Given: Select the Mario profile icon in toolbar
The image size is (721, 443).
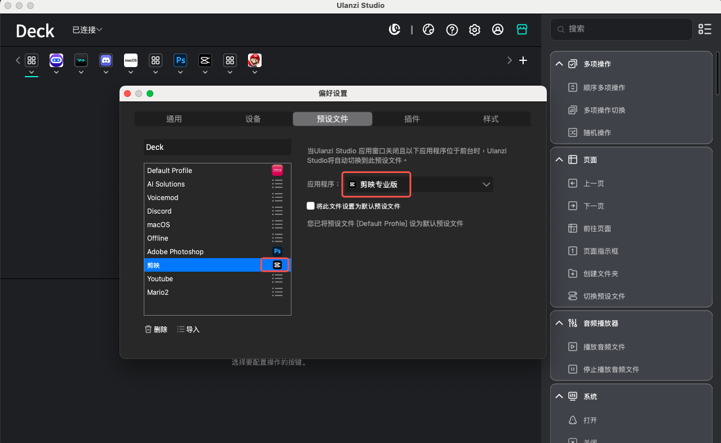Looking at the screenshot, I should 255,60.
